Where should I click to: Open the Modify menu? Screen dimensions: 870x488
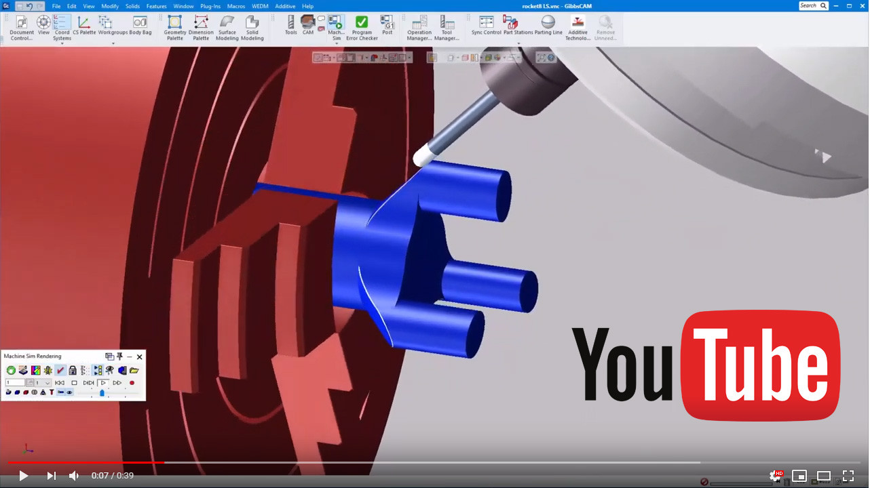click(110, 6)
